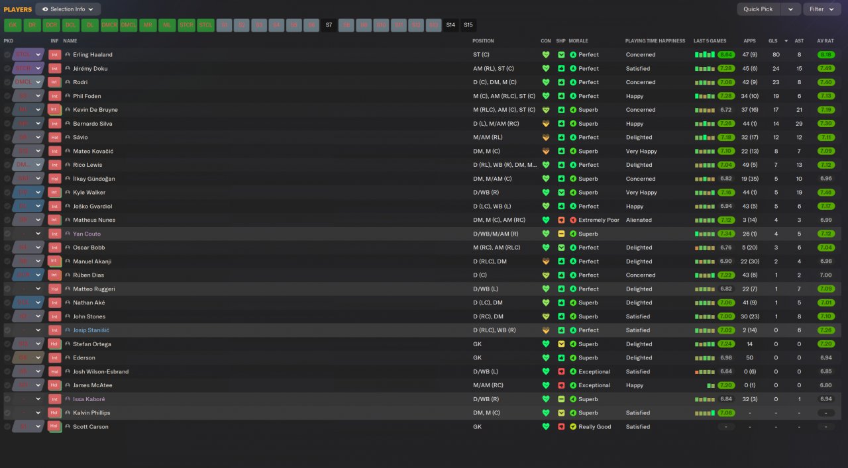
Task: Click James McAtee's last games form bars
Action: pos(711,385)
